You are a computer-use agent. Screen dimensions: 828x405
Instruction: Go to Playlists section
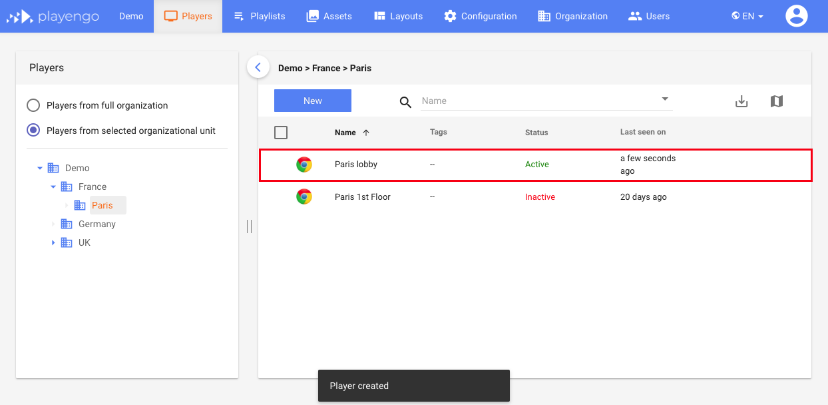pyautogui.click(x=260, y=16)
